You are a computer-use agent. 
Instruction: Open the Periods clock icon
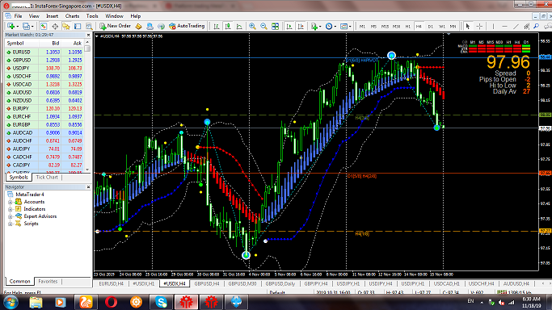329,27
